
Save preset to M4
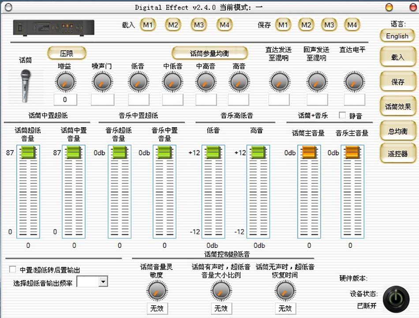click(352, 25)
